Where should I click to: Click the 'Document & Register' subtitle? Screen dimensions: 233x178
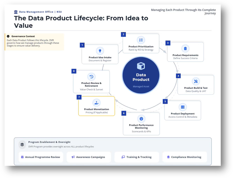pyautogui.click(x=100, y=60)
